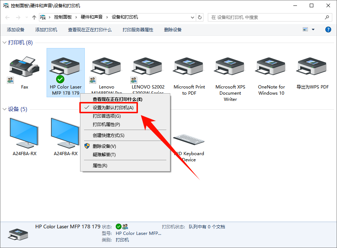Click the window maximize button
The height and width of the screenshot is (248, 337).
(x=312, y=5)
